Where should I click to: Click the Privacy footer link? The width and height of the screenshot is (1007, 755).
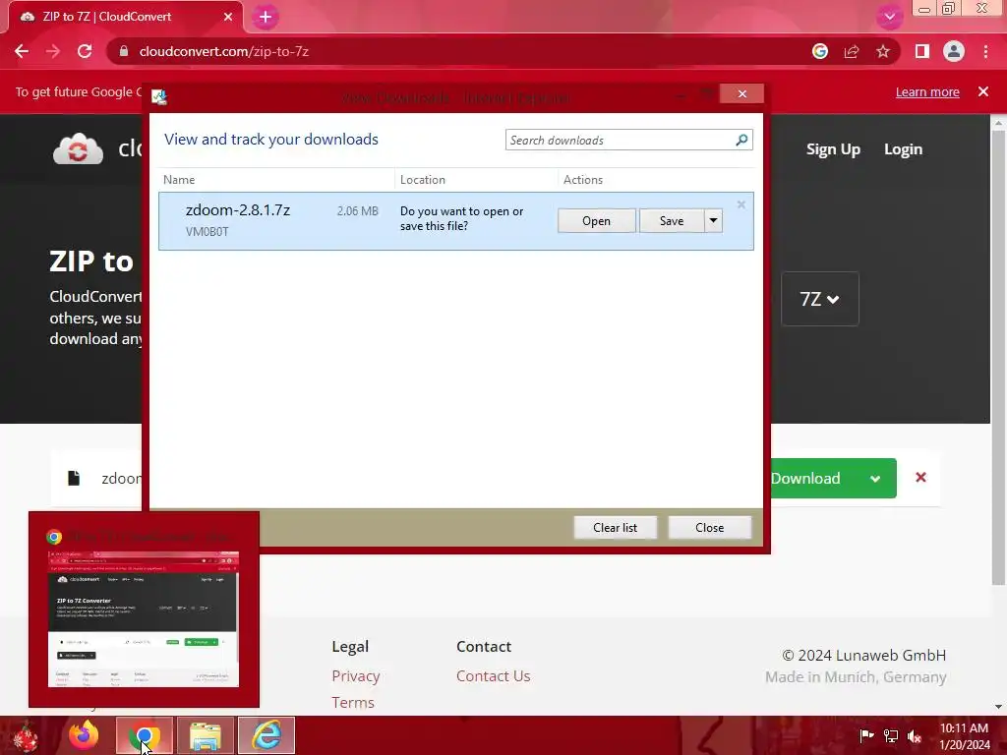[356, 676]
